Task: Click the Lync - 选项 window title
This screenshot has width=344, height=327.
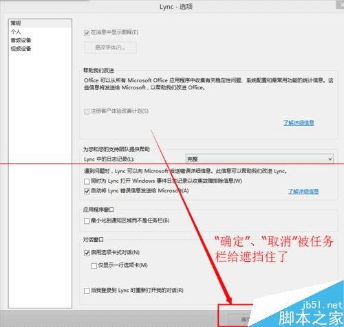Action: (176, 7)
